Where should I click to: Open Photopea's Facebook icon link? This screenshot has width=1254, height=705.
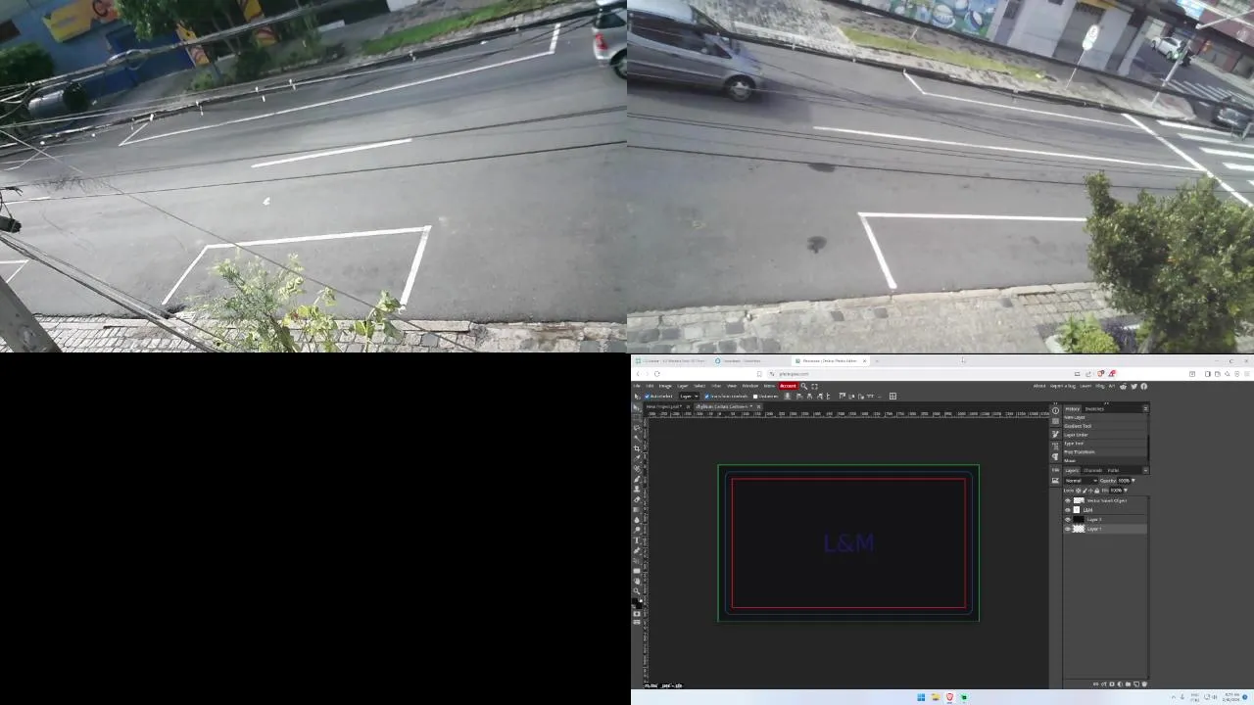[1143, 386]
